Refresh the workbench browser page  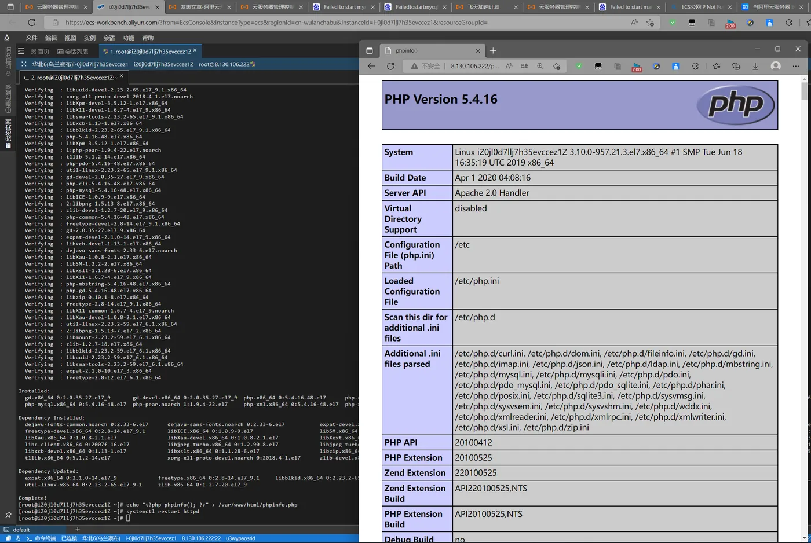(32, 22)
